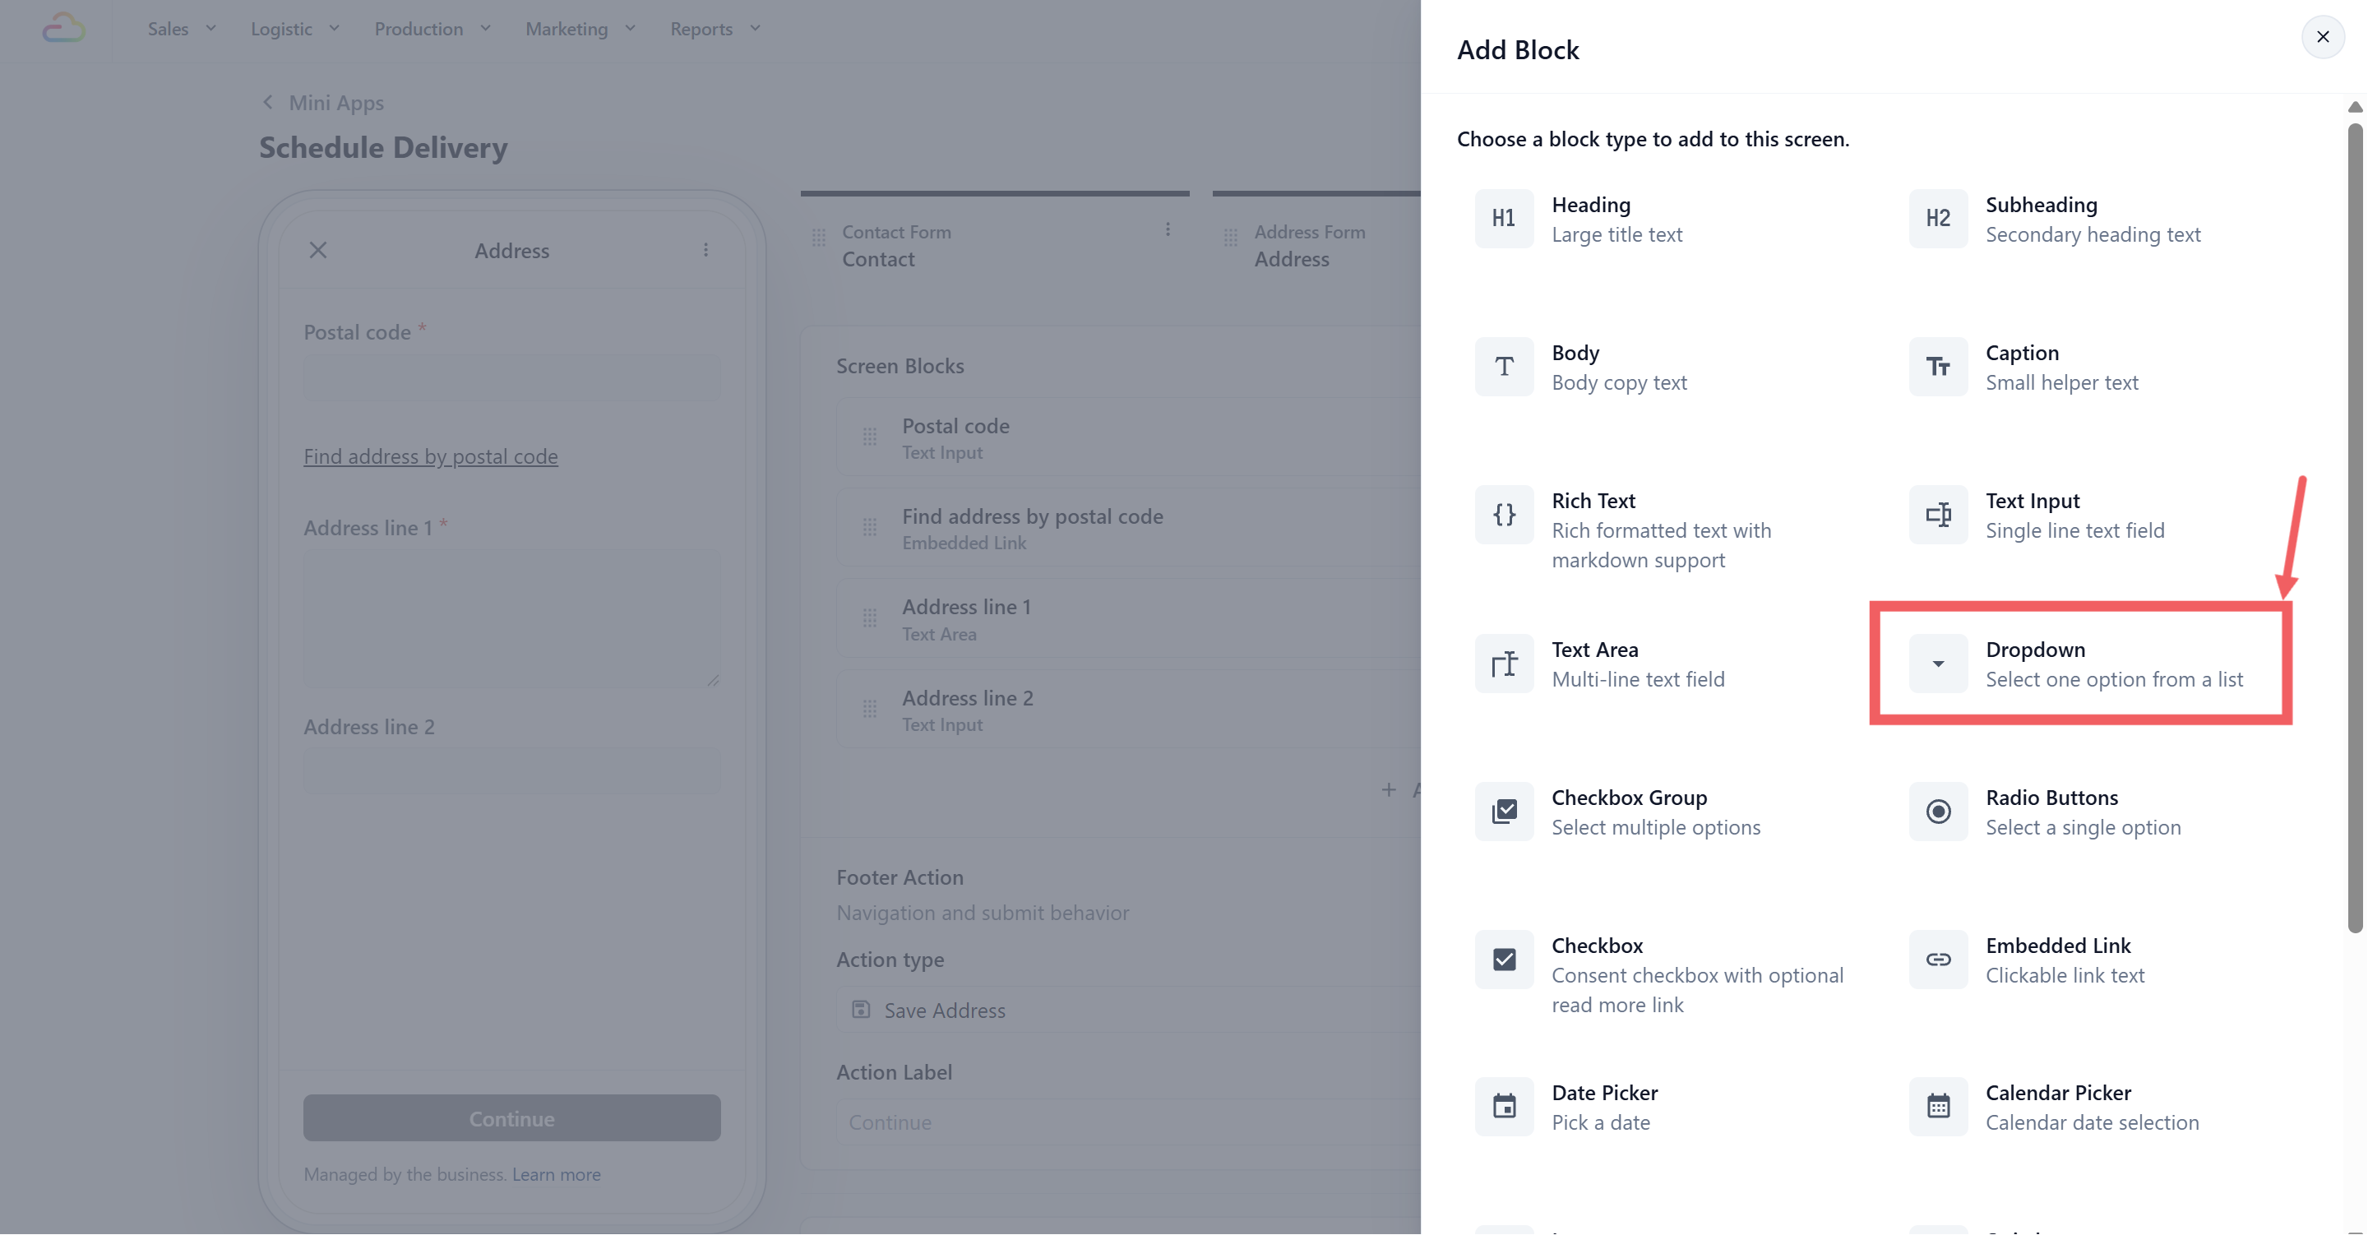Add the Date Picker block icon
The width and height of the screenshot is (2368, 1235).
(x=1504, y=1108)
